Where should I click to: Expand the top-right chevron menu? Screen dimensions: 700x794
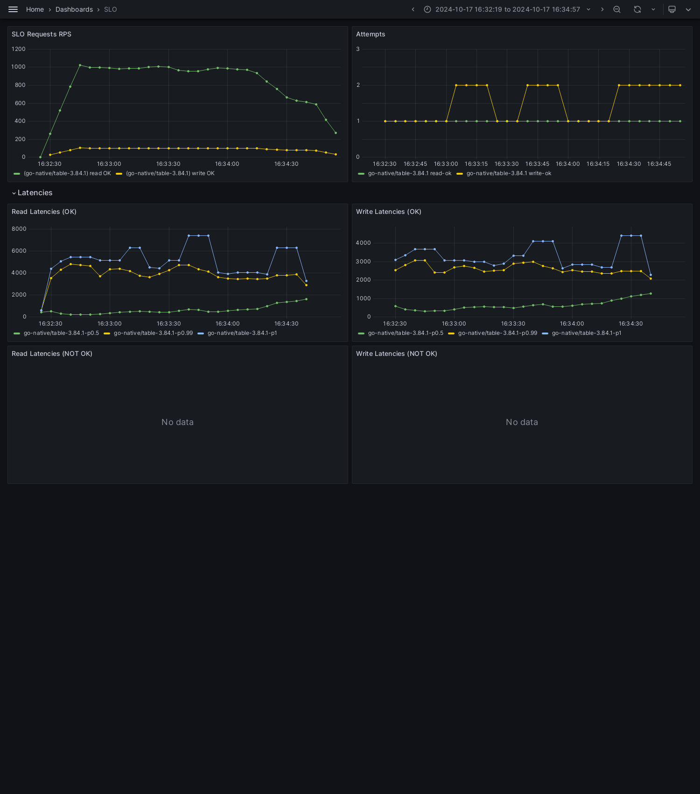[688, 9]
